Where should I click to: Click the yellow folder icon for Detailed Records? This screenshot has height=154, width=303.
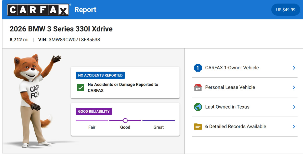click(x=198, y=127)
